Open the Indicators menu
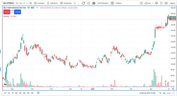This screenshot has height=96, width=177. pyautogui.click(x=53, y=3)
